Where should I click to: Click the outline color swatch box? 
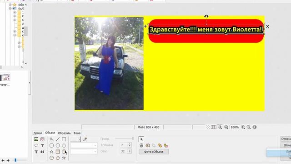coord(74,139)
